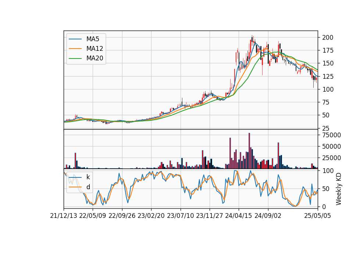Click the 50000 volume axis label
353x254 pixels.
(x=332, y=147)
